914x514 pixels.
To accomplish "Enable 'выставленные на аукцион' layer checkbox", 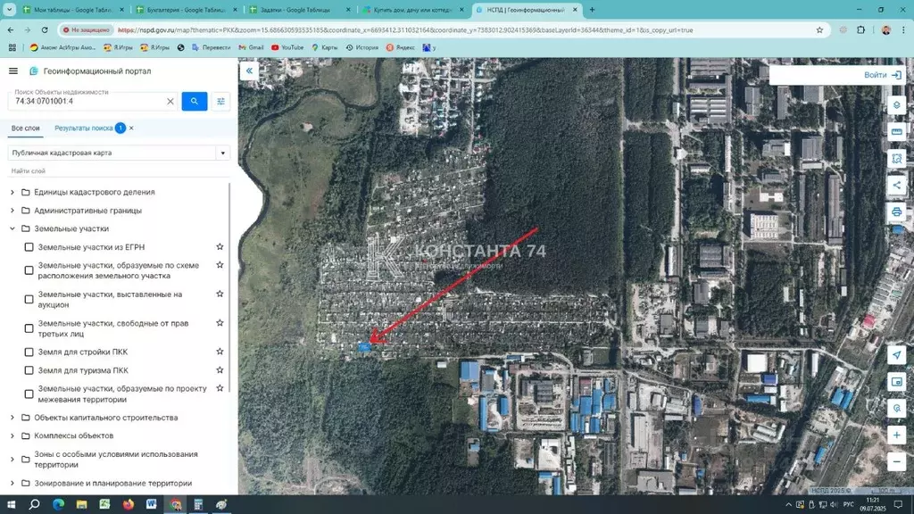I will click(29, 300).
